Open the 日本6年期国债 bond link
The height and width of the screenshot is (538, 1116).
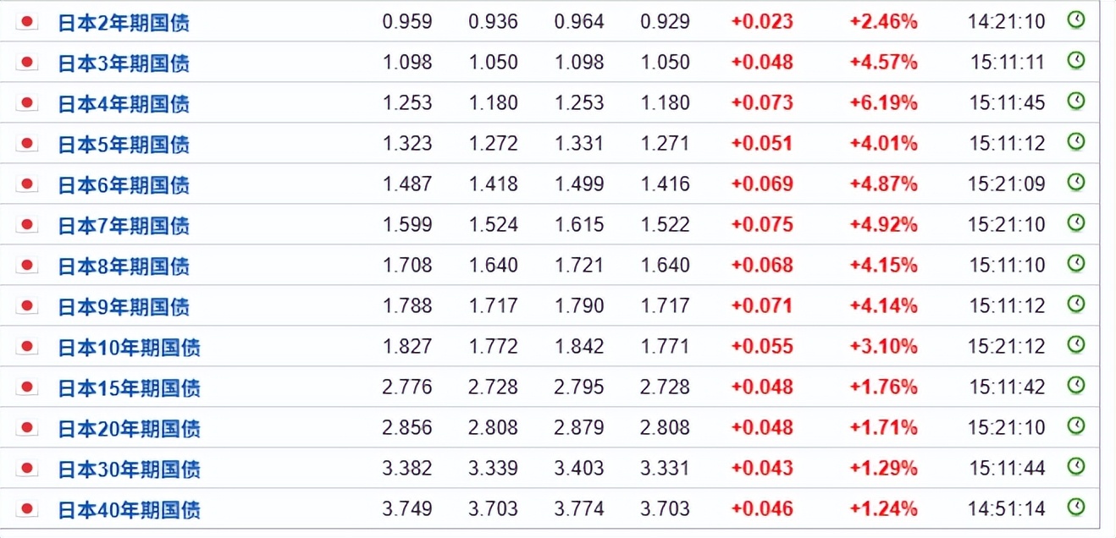coord(124,185)
